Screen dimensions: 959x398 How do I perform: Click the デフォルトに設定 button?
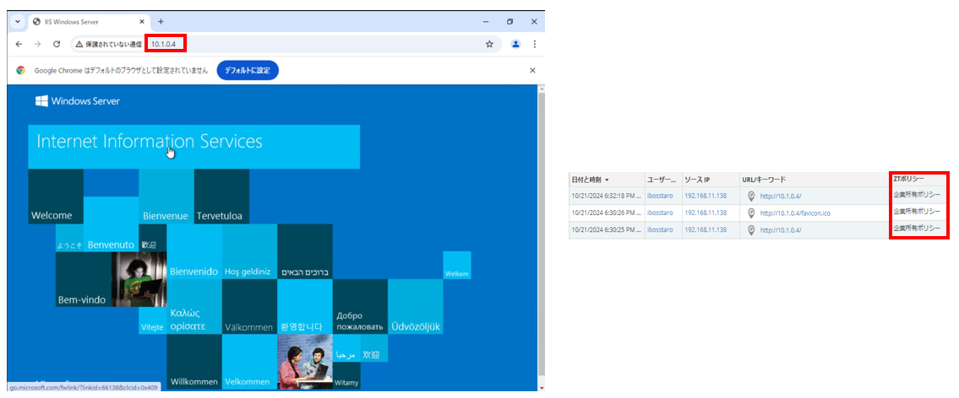247,70
